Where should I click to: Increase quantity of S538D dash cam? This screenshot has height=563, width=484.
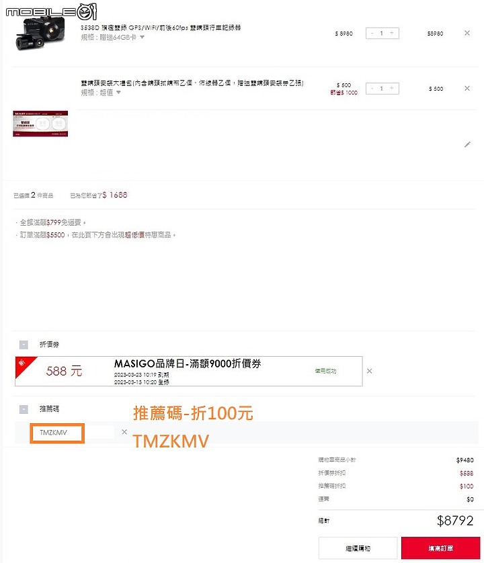[392, 33]
